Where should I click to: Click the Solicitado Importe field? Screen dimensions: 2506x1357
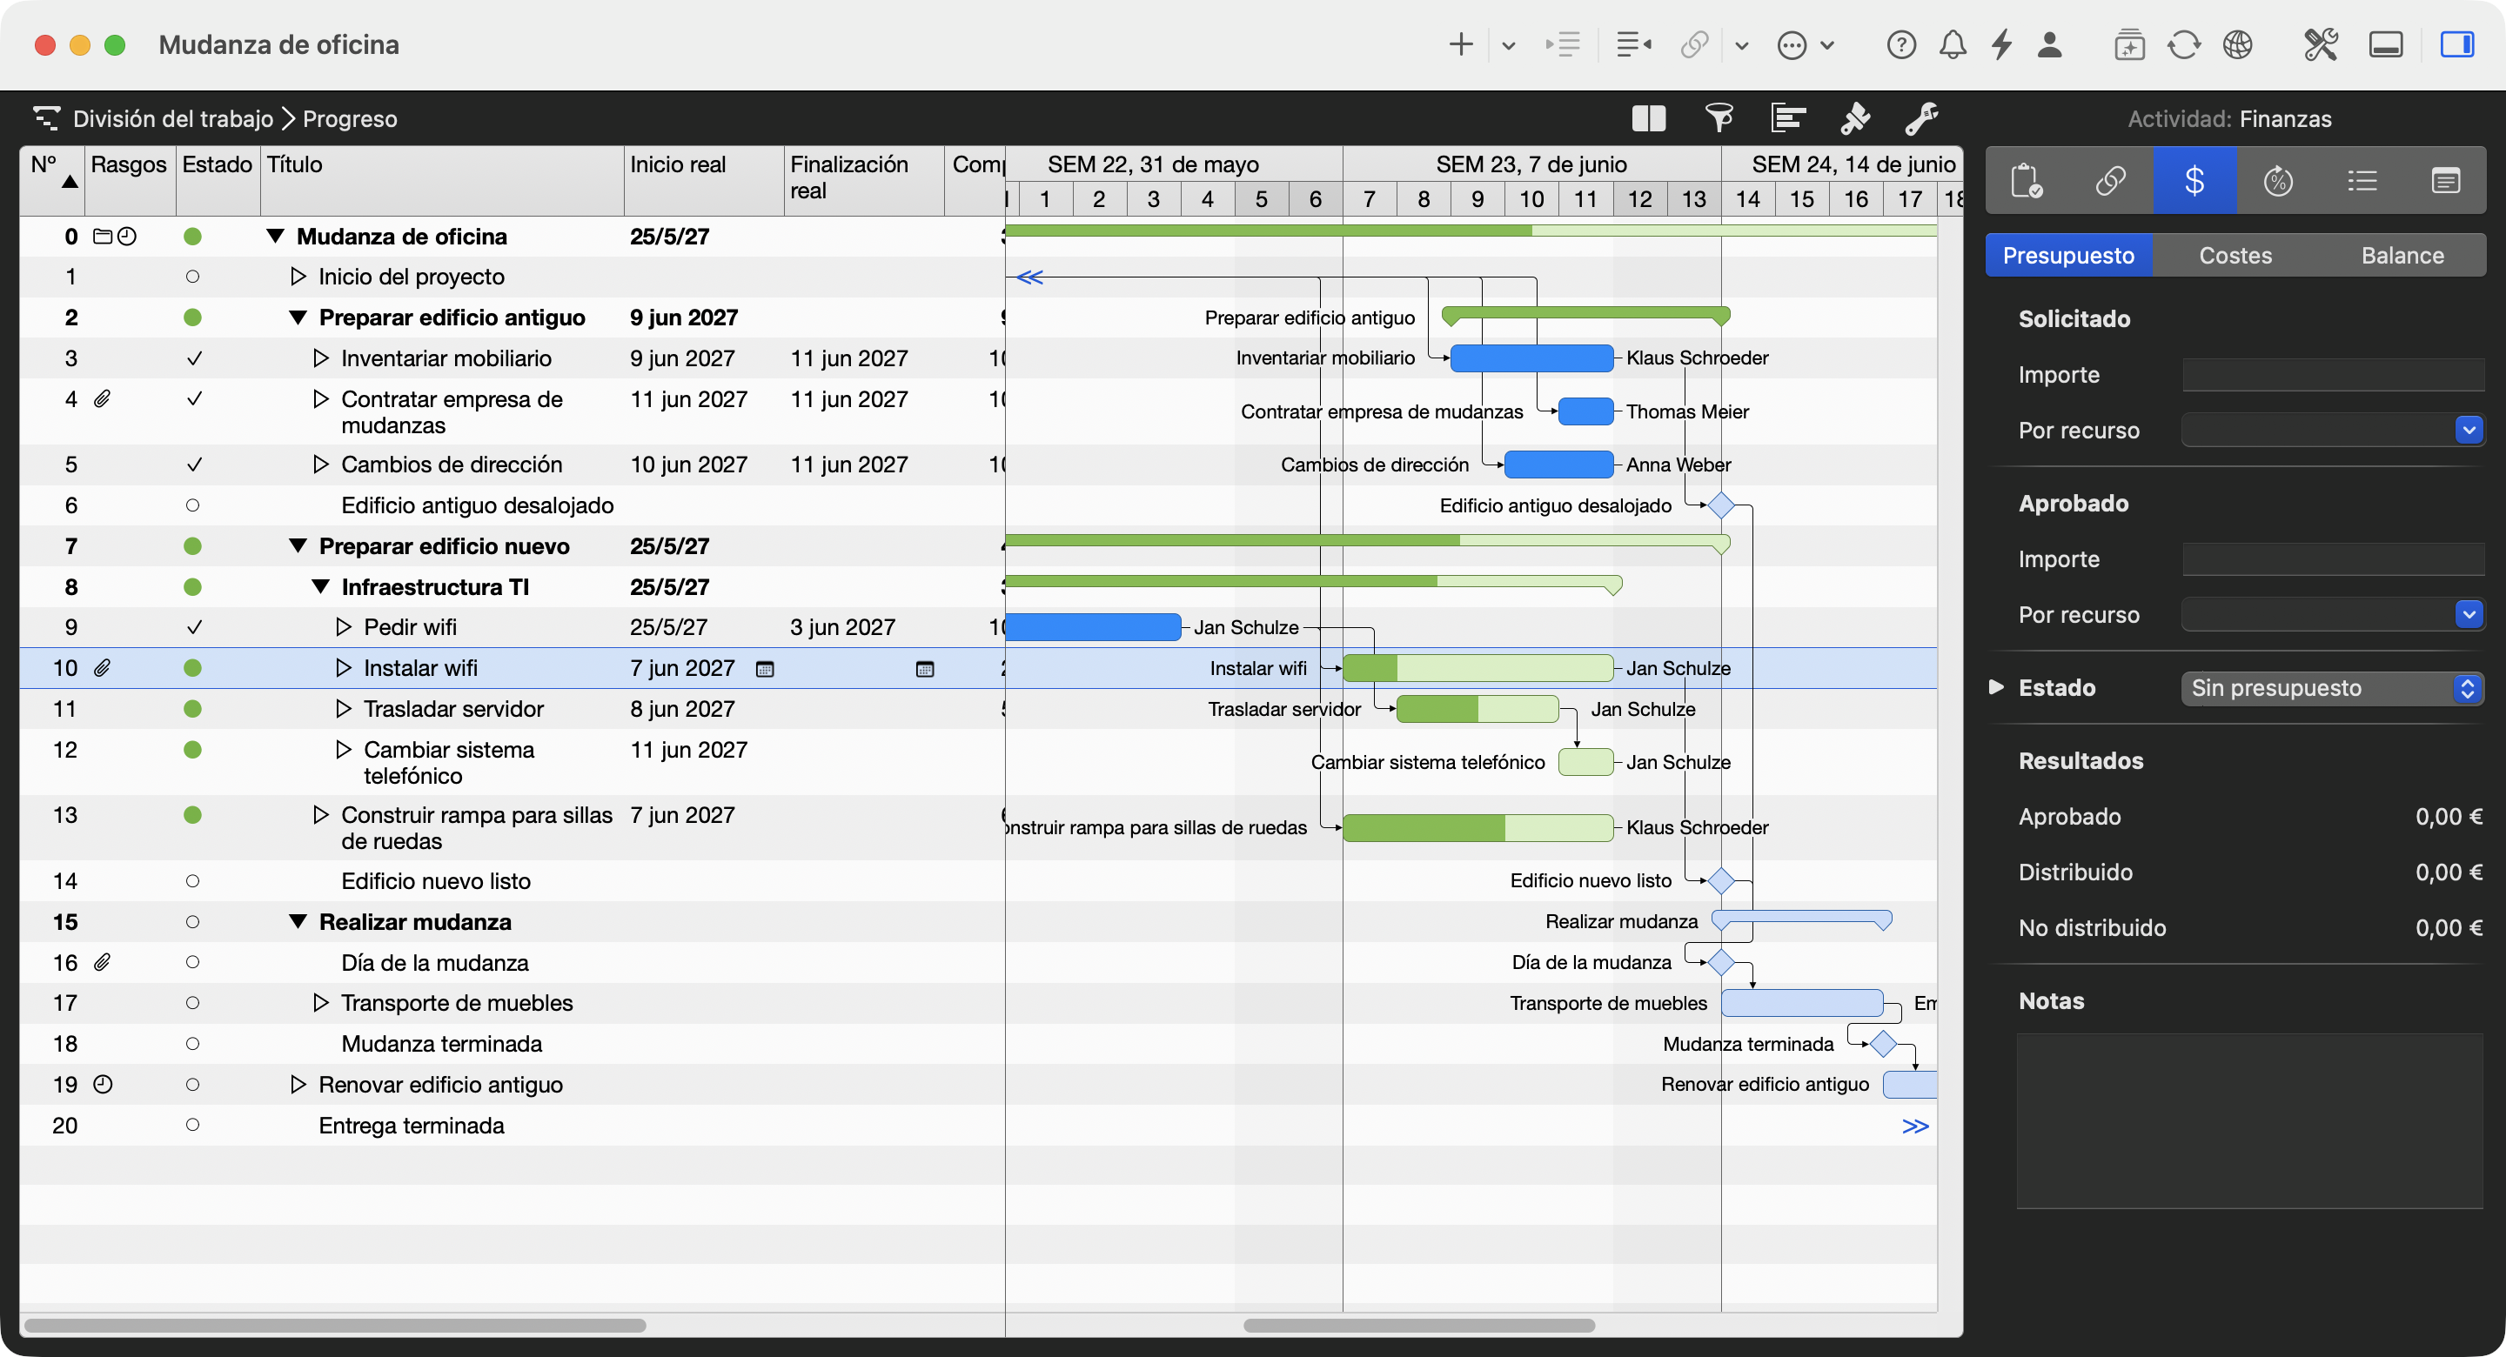2333,375
